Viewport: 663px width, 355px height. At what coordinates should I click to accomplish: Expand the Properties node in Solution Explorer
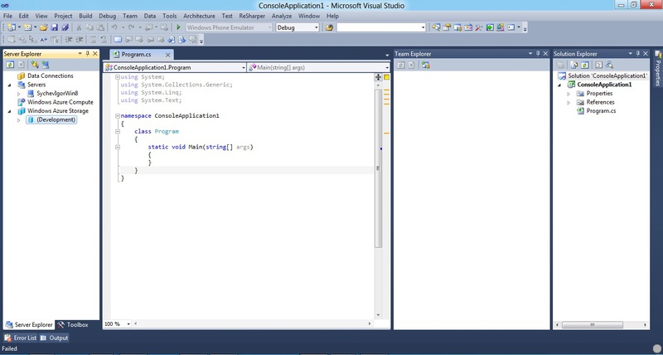coord(569,94)
